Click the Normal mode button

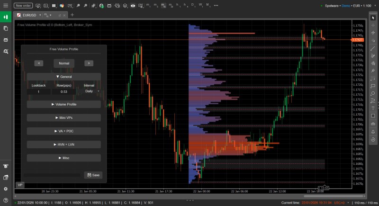pyautogui.click(x=64, y=63)
